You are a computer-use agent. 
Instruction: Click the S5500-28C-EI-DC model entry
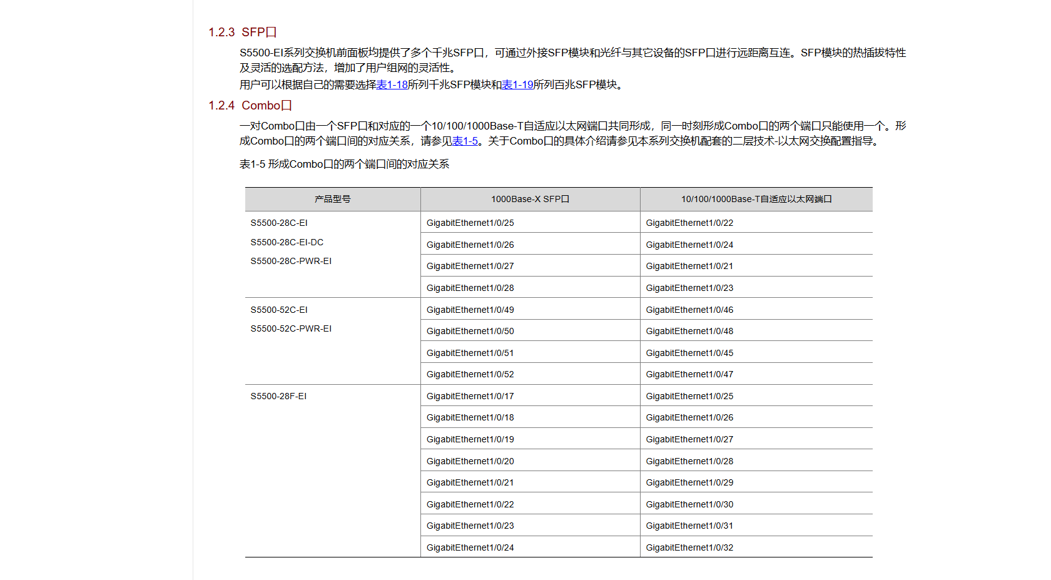(287, 242)
